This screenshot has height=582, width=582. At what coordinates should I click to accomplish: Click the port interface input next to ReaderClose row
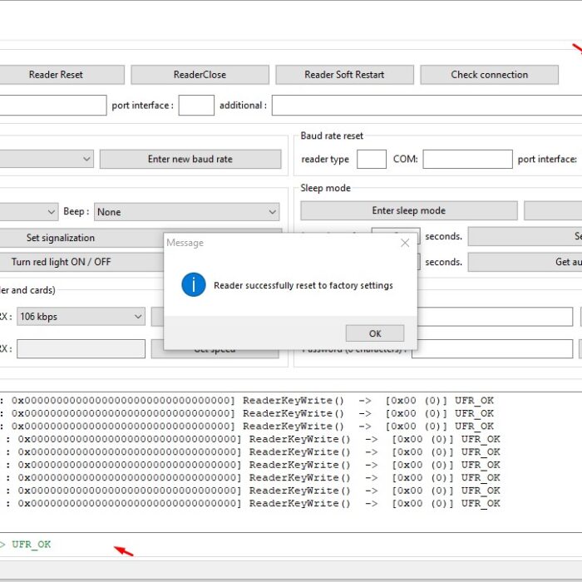tap(196, 106)
